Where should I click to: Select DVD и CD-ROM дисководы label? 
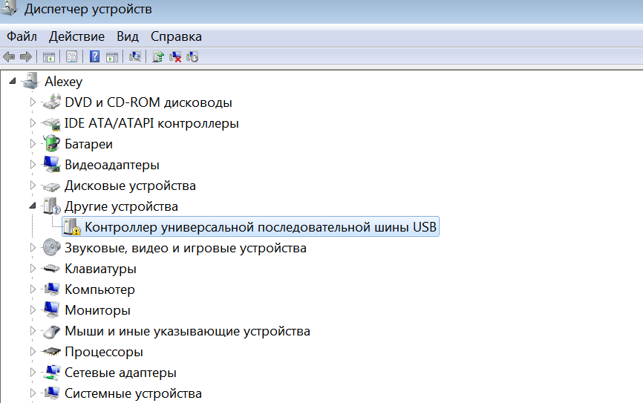pyautogui.click(x=148, y=102)
